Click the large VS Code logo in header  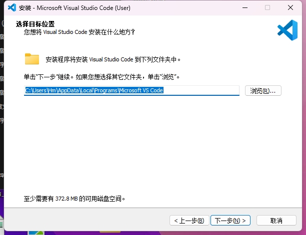tap(287, 30)
